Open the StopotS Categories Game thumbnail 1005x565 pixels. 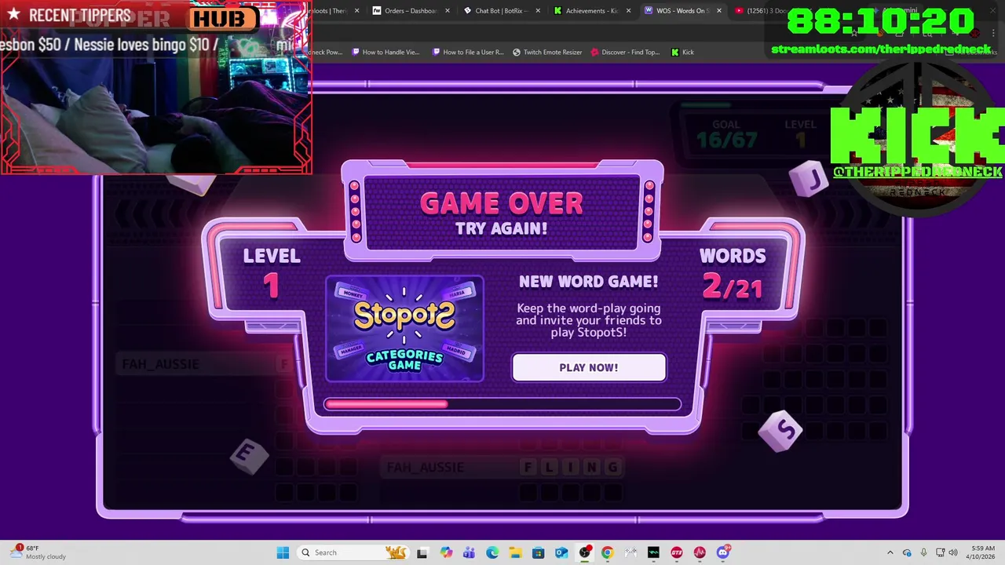click(404, 329)
